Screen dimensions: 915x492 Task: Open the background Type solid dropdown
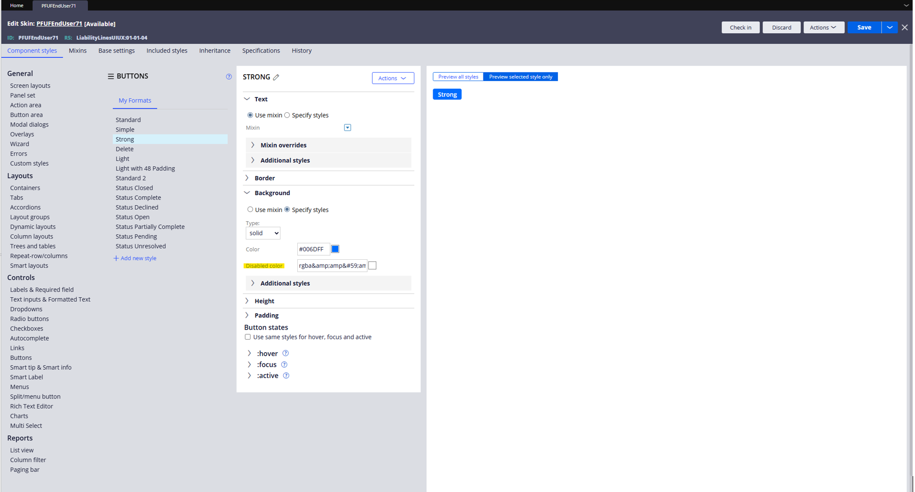[x=263, y=233]
